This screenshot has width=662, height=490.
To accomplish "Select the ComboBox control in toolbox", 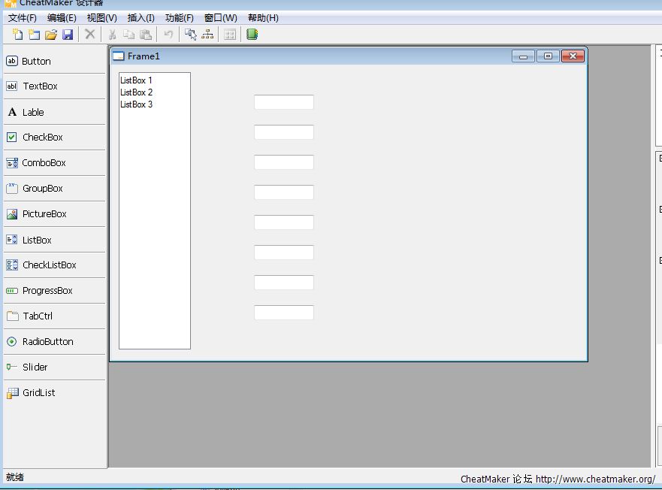I will 44,163.
